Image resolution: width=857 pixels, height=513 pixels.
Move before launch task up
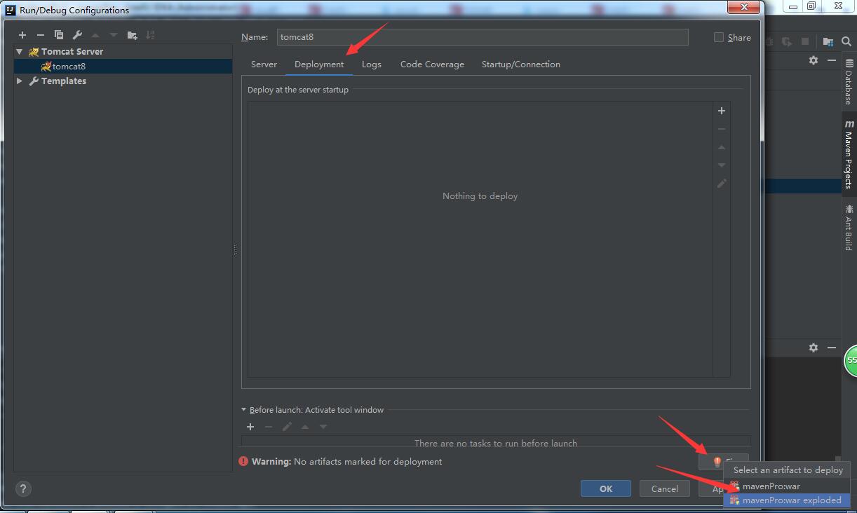pyautogui.click(x=305, y=427)
